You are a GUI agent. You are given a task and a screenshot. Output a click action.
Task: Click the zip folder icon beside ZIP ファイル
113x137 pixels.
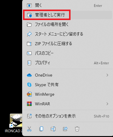pyautogui.click(x=29, y=44)
